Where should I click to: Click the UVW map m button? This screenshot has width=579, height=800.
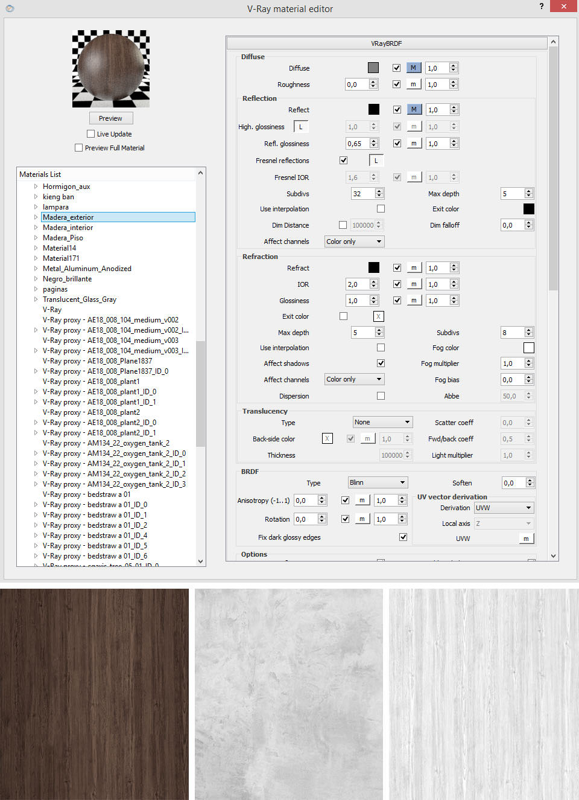tap(526, 539)
